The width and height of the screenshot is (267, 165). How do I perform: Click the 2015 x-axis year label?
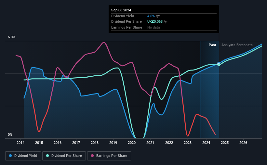pyautogui.click(x=39, y=143)
